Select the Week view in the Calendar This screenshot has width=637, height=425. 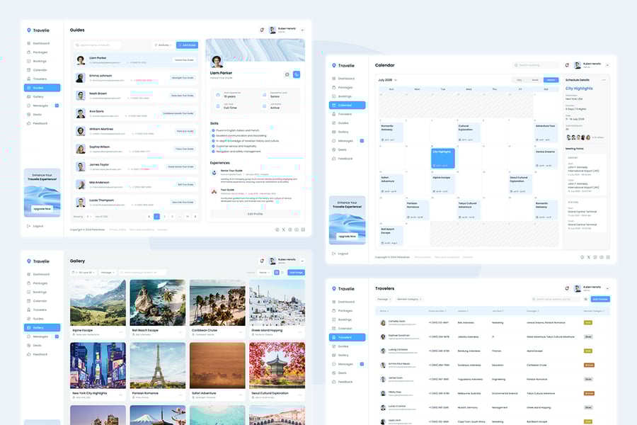pos(535,80)
